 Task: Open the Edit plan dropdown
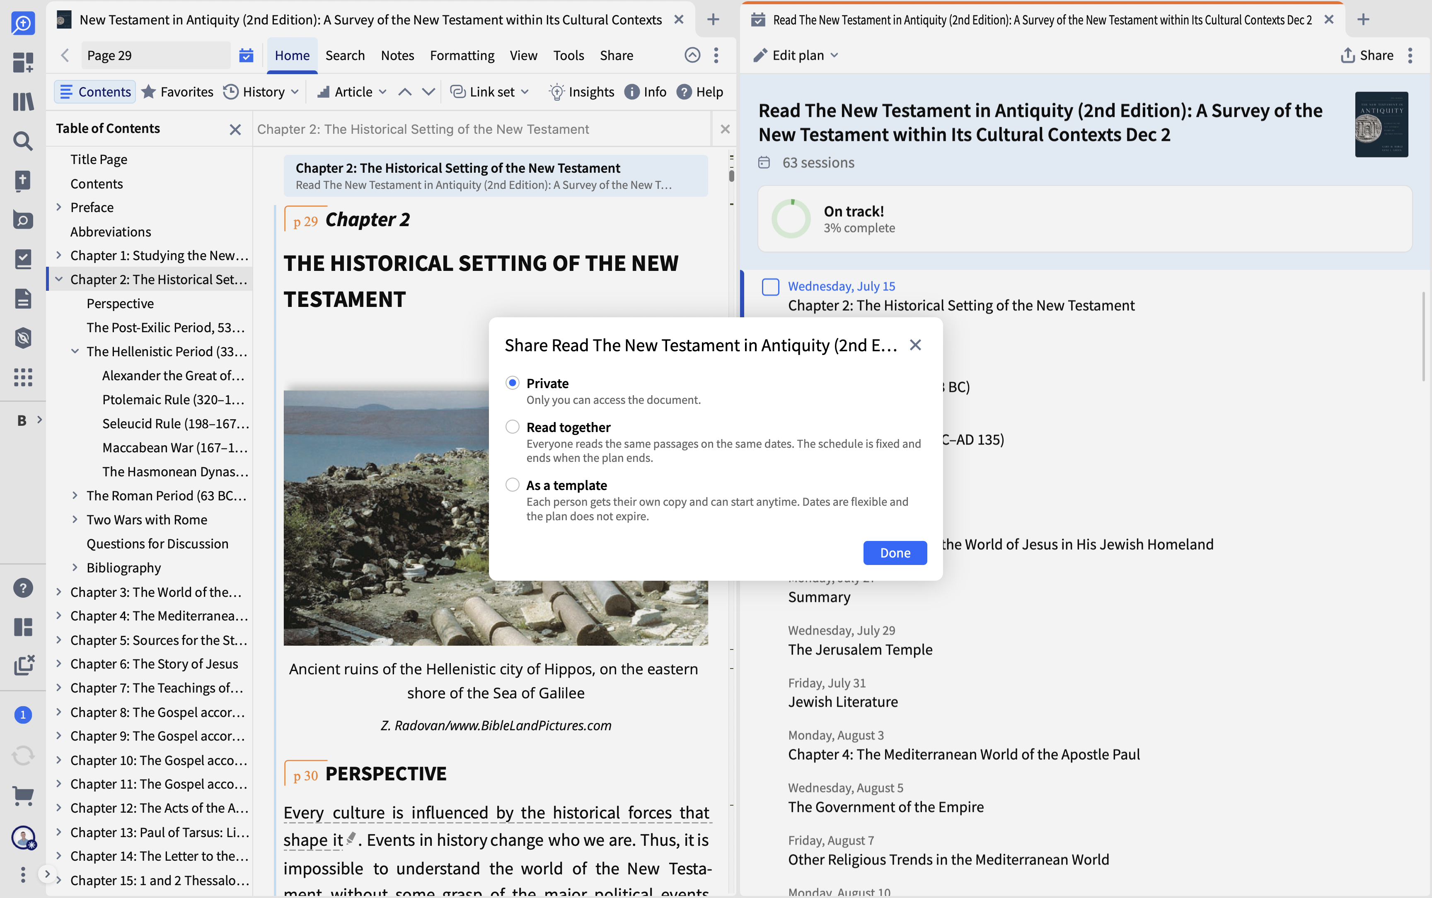click(796, 55)
